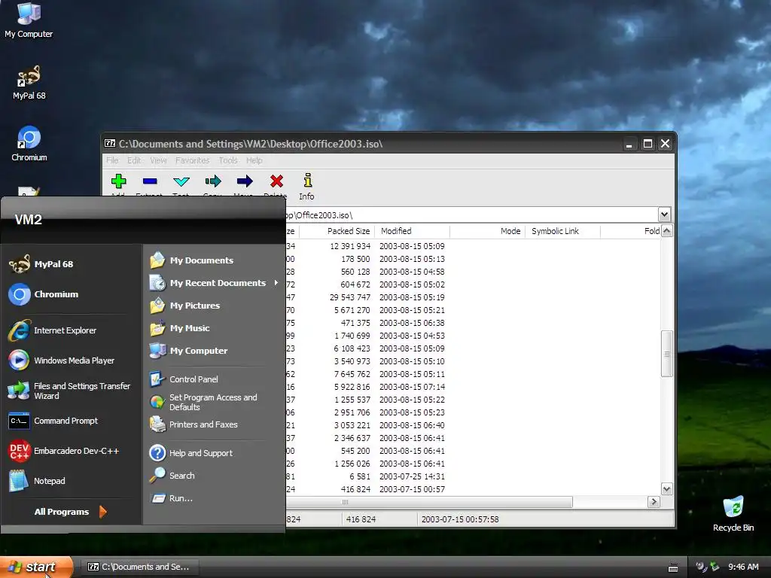This screenshot has width=771, height=578.
Task: Open the Favorites menu in 7-Zip
Action: (192, 160)
